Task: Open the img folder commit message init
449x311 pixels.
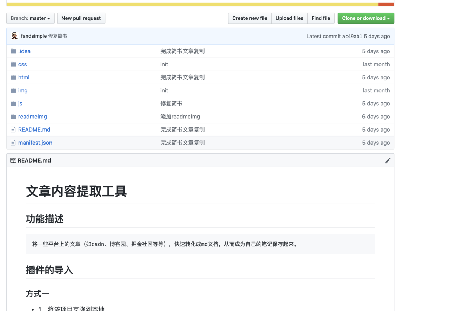Action: (164, 91)
